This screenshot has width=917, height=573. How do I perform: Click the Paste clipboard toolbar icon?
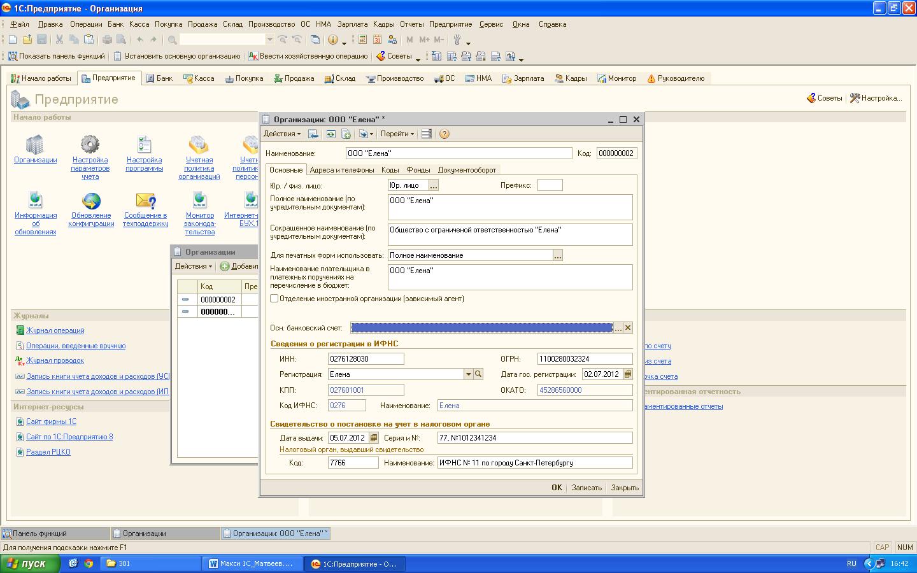(x=89, y=39)
